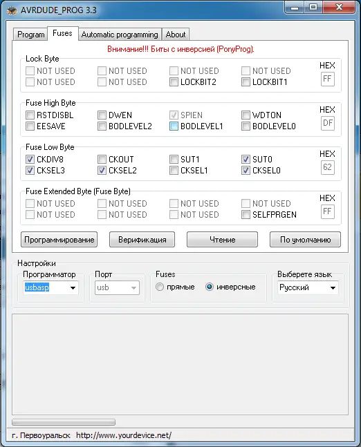The height and width of the screenshot is (447, 361).
Task: Select the инверсные fuses radio button
Action: pyautogui.click(x=209, y=287)
